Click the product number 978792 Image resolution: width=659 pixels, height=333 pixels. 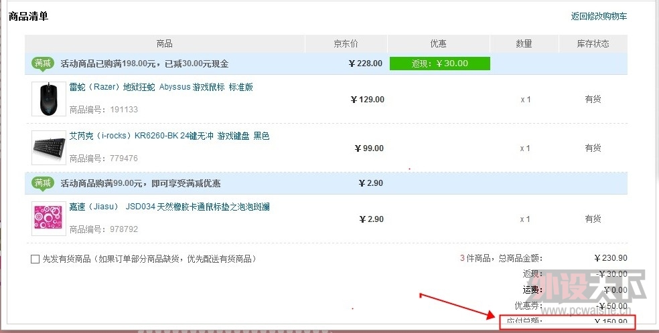pyautogui.click(x=124, y=229)
